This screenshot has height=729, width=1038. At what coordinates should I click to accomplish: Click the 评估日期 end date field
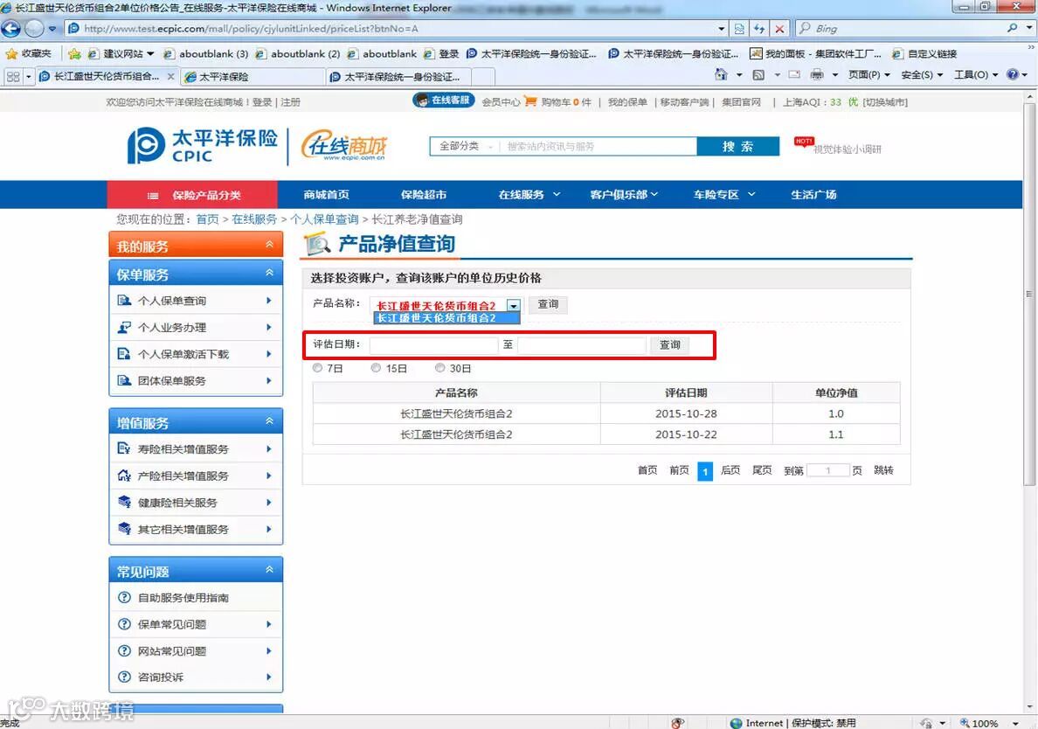581,345
